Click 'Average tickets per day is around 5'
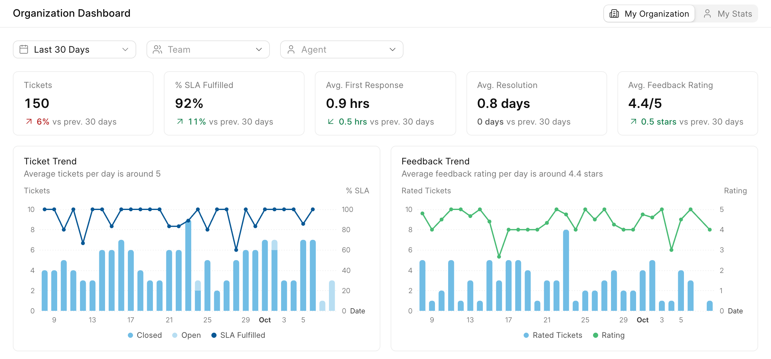The width and height of the screenshot is (771, 359). pos(92,174)
